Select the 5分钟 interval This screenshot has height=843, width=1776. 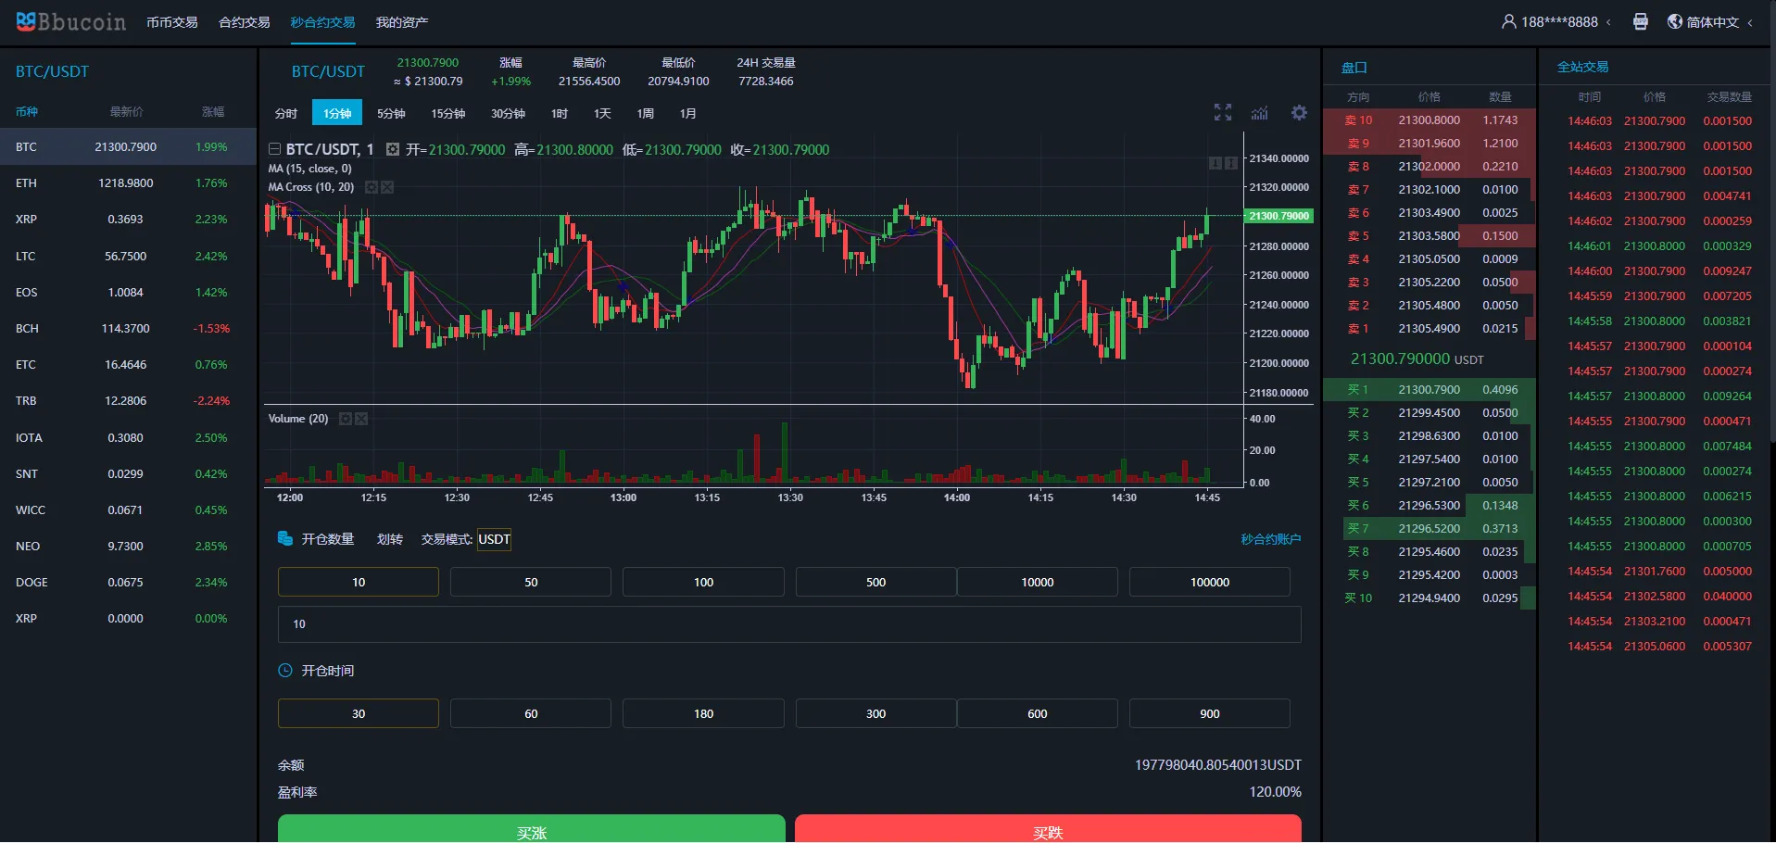tap(391, 113)
